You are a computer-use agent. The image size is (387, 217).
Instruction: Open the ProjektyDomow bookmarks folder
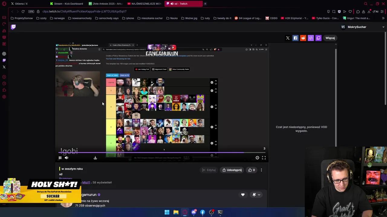pos(22,18)
